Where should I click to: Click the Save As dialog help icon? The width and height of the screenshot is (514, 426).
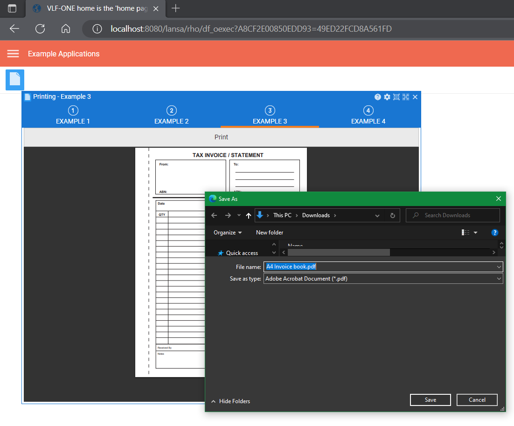pyautogui.click(x=495, y=233)
